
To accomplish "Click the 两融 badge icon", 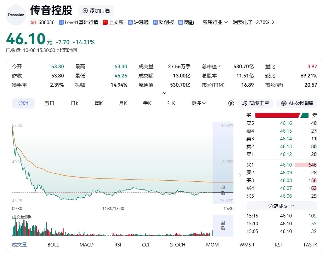I will click(x=181, y=22).
